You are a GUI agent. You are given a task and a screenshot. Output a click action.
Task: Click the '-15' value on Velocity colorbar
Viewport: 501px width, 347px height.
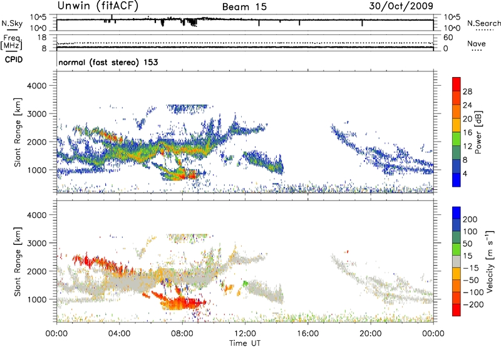click(471, 267)
